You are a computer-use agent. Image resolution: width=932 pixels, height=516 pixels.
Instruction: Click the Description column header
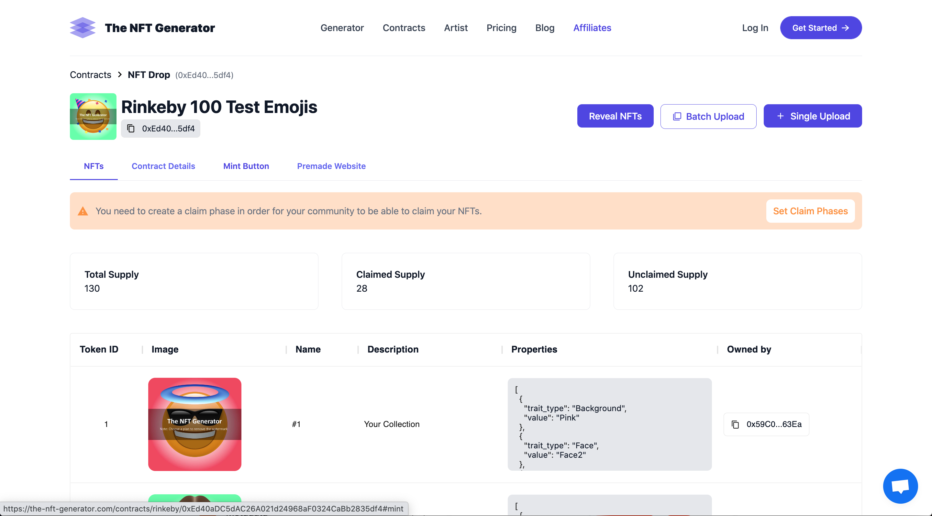point(393,349)
